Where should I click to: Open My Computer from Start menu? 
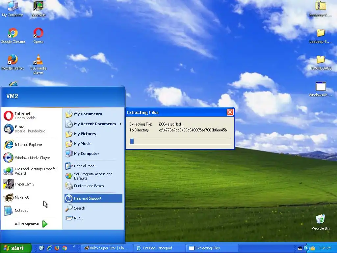[93, 154]
